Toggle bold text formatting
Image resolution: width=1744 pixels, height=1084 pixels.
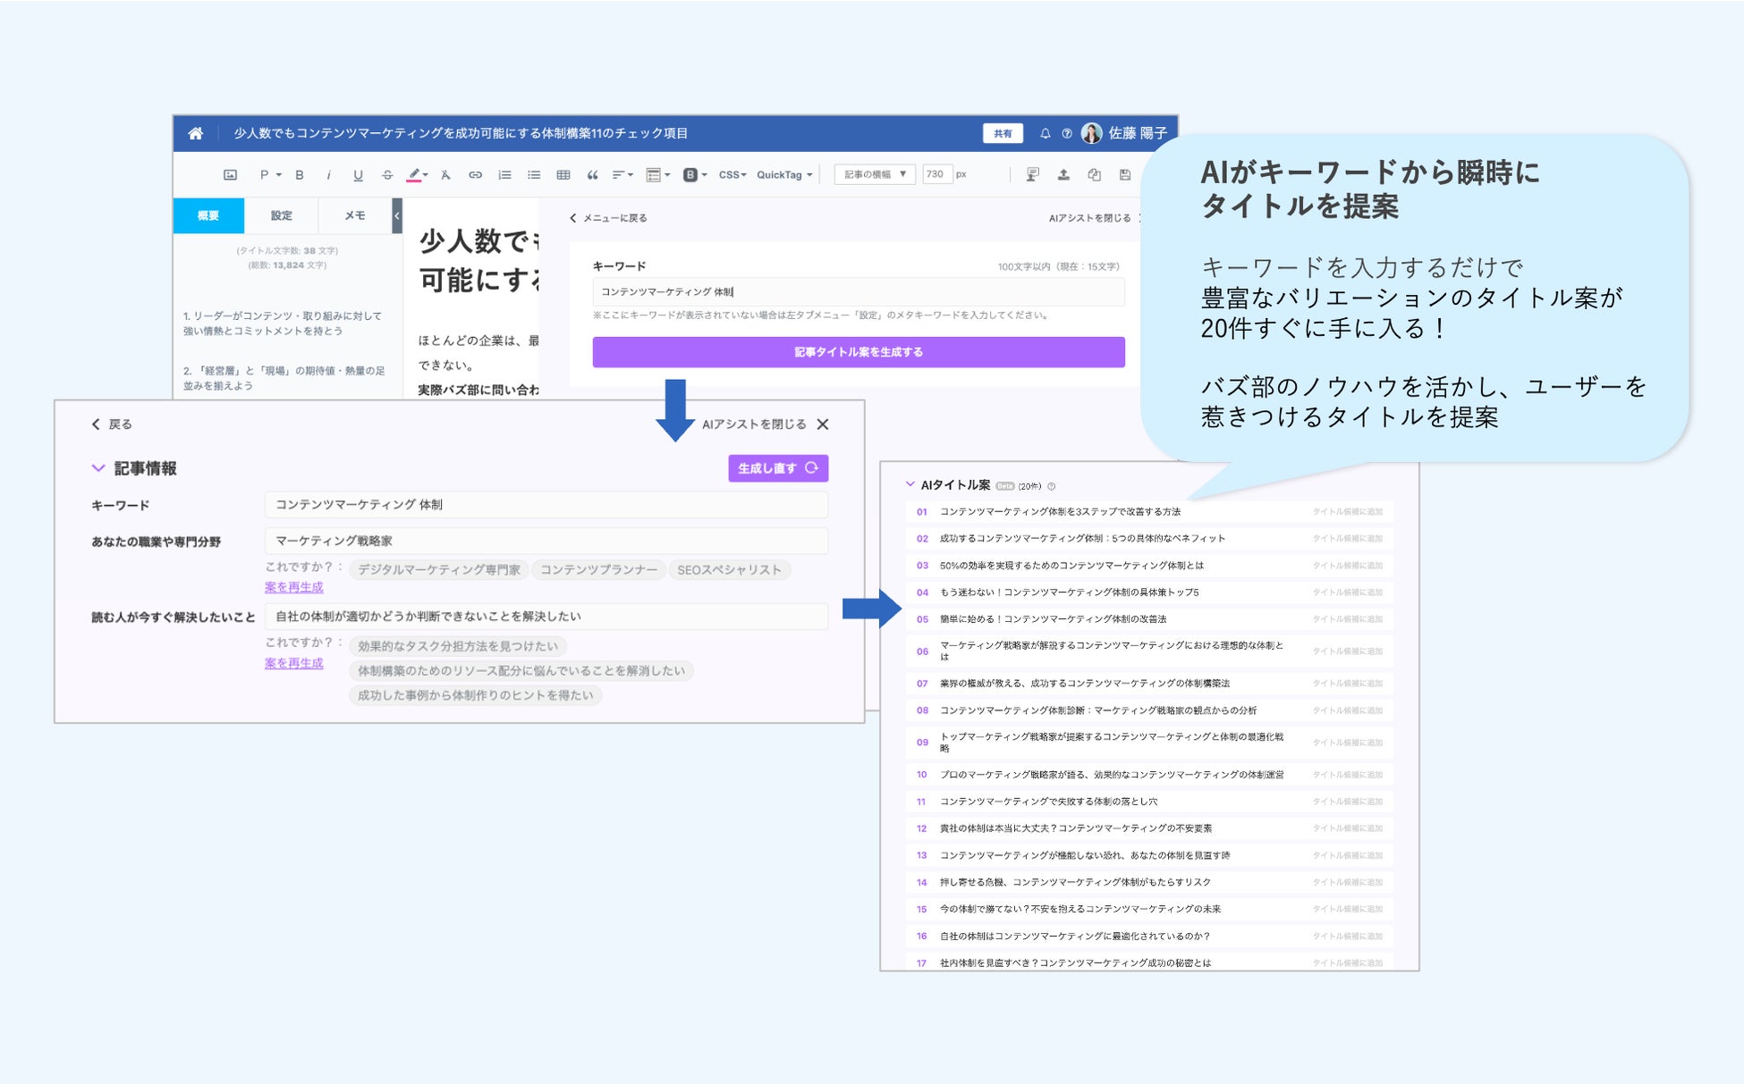[x=300, y=175]
